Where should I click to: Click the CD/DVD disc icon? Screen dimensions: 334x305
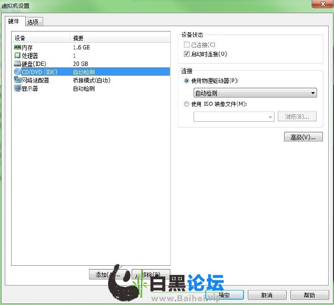click(x=17, y=72)
